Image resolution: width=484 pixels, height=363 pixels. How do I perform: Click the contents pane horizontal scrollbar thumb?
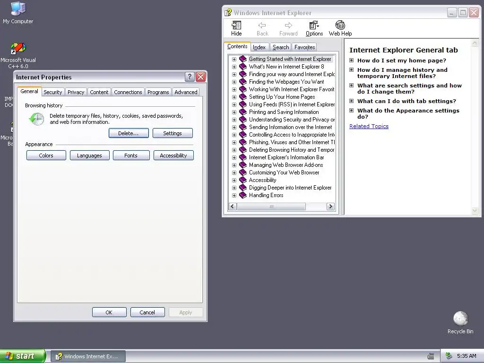click(271, 207)
